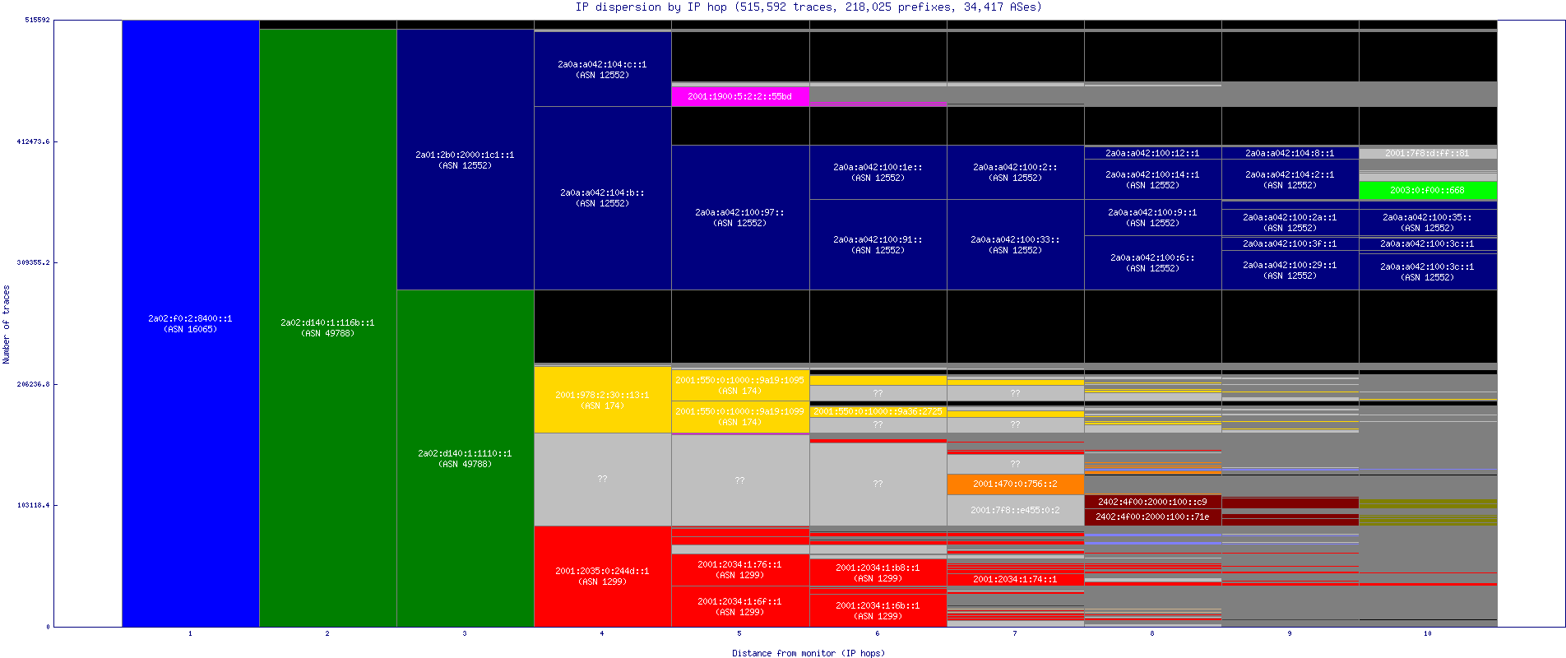
Task: Select the Number of traces axis label
Action: pos(6,324)
